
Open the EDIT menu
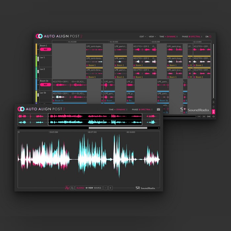(x=143, y=37)
